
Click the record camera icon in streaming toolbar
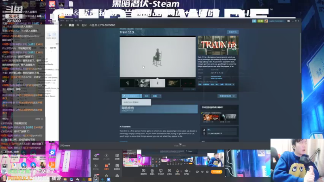[197, 171]
